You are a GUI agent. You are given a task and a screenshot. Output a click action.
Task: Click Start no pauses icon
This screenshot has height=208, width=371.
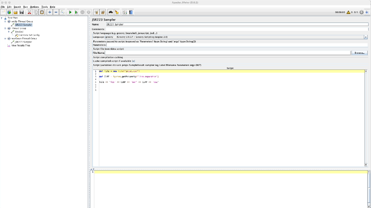click(x=76, y=12)
